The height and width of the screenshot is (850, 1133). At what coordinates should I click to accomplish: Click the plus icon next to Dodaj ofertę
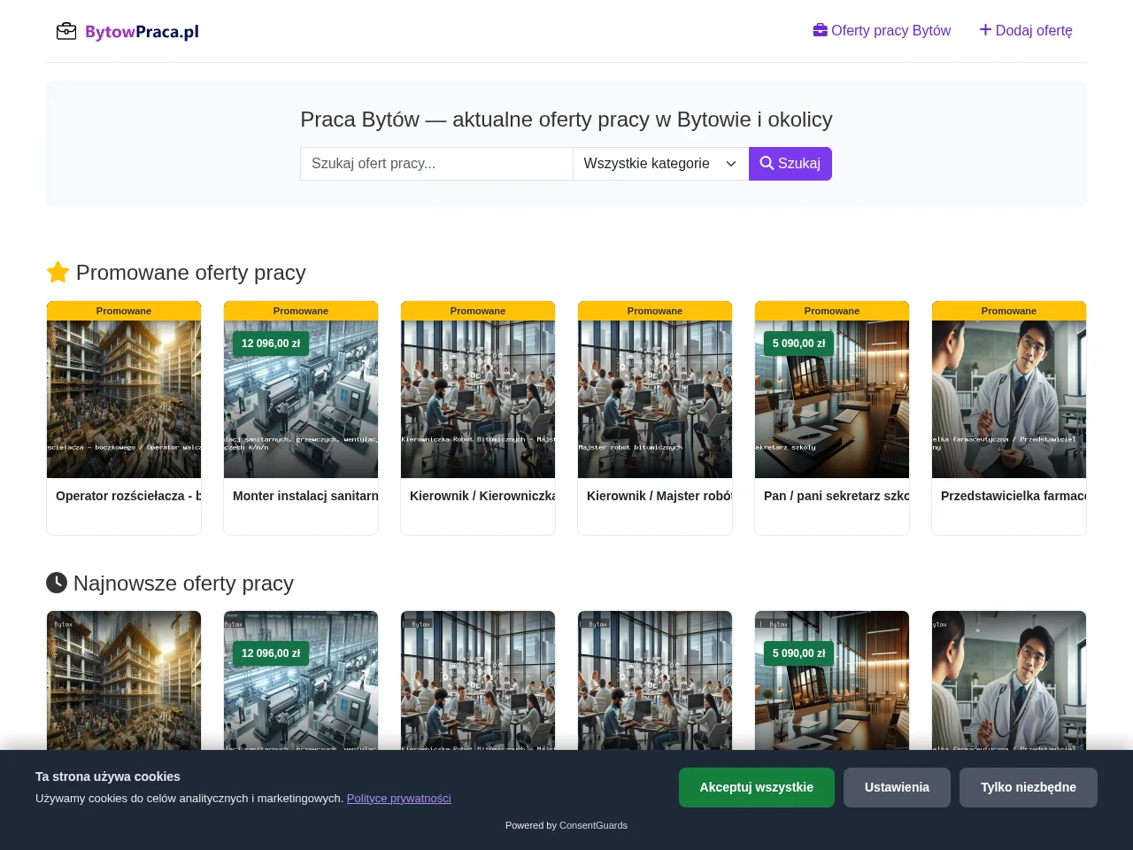pyautogui.click(x=985, y=30)
